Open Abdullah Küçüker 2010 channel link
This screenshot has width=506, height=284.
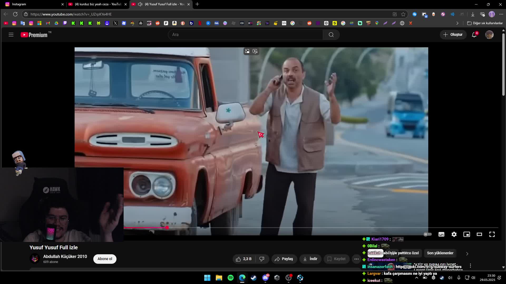pyautogui.click(x=65, y=256)
